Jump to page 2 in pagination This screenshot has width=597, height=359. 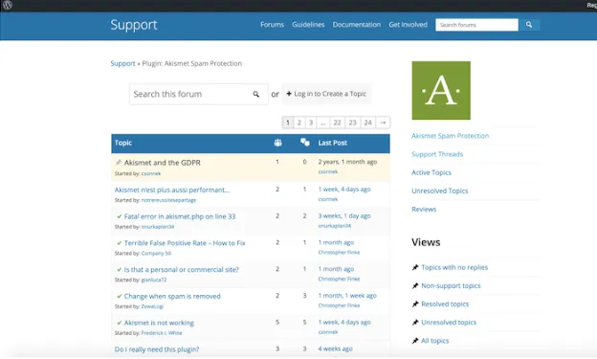[x=298, y=123]
